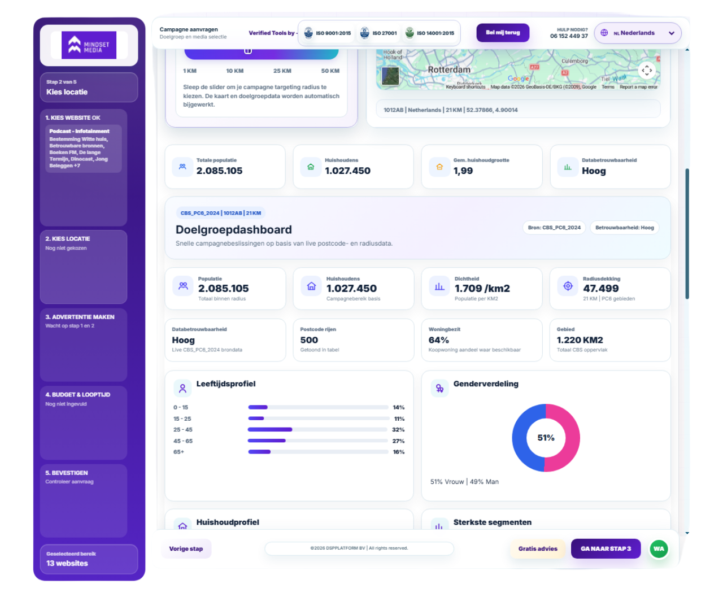
Task: Click the Report a map error link
Action: (638, 87)
